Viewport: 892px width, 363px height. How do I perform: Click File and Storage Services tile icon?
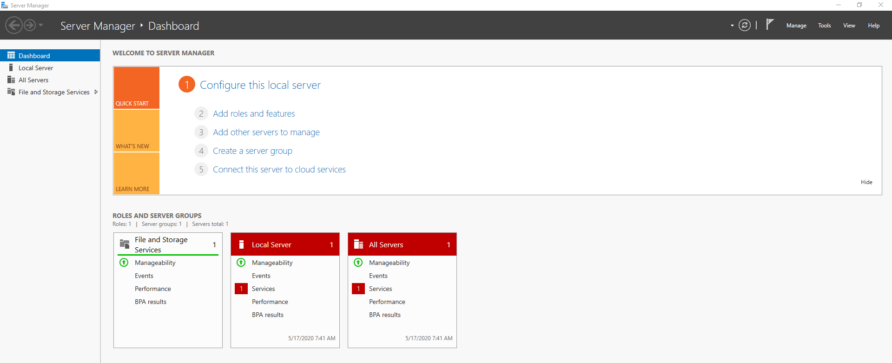125,244
